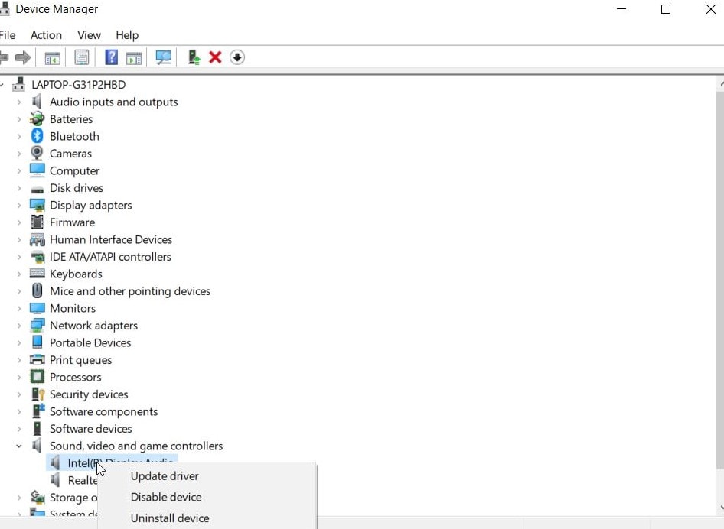Click the Human Interface Devices icon
Viewport: 724px width, 529px height.
coord(37,239)
